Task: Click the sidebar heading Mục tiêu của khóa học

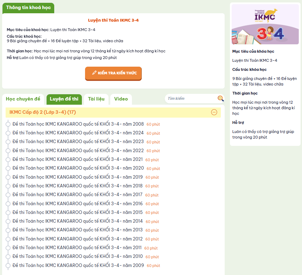Action: click(253, 51)
